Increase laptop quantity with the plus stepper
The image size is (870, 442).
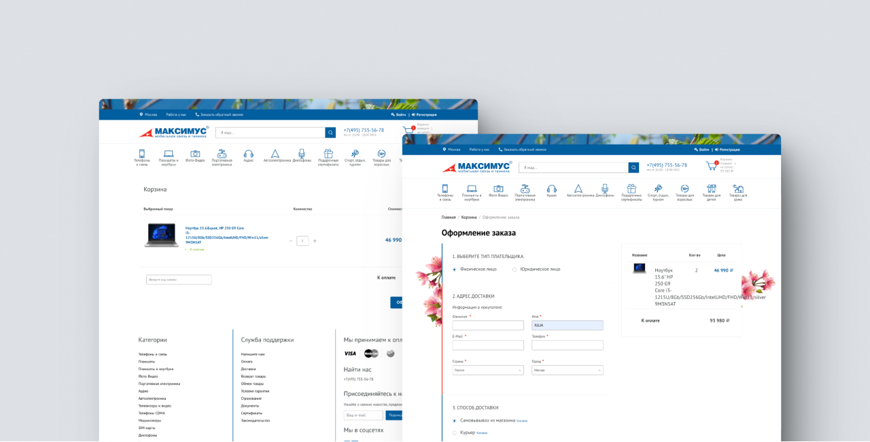315,241
